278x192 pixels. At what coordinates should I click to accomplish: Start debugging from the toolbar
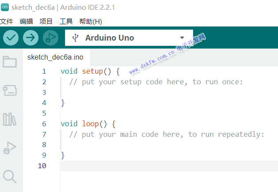(50, 38)
